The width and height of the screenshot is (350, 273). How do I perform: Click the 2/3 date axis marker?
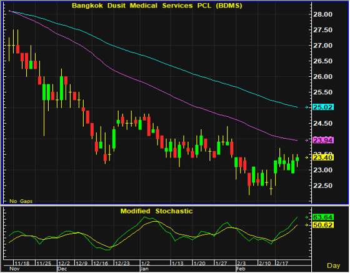pyautogui.click(x=241, y=263)
